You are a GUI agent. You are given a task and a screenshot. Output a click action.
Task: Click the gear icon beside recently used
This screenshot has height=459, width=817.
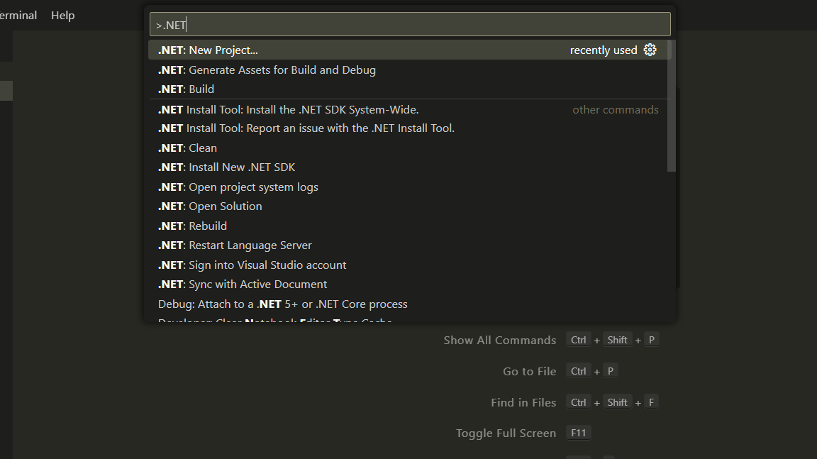pyautogui.click(x=650, y=50)
